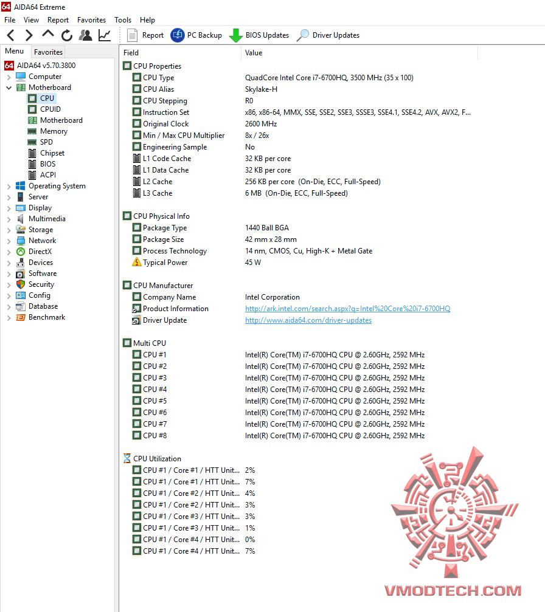The width and height of the screenshot is (545, 612).
Task: Open the Favorites menu in the menu bar
Action: click(91, 20)
